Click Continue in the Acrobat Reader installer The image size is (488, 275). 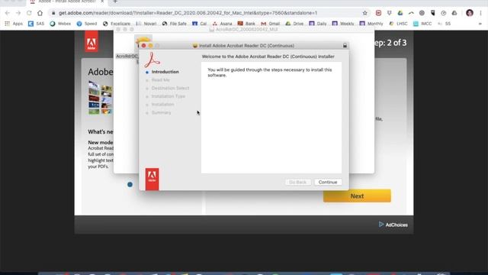(328, 182)
